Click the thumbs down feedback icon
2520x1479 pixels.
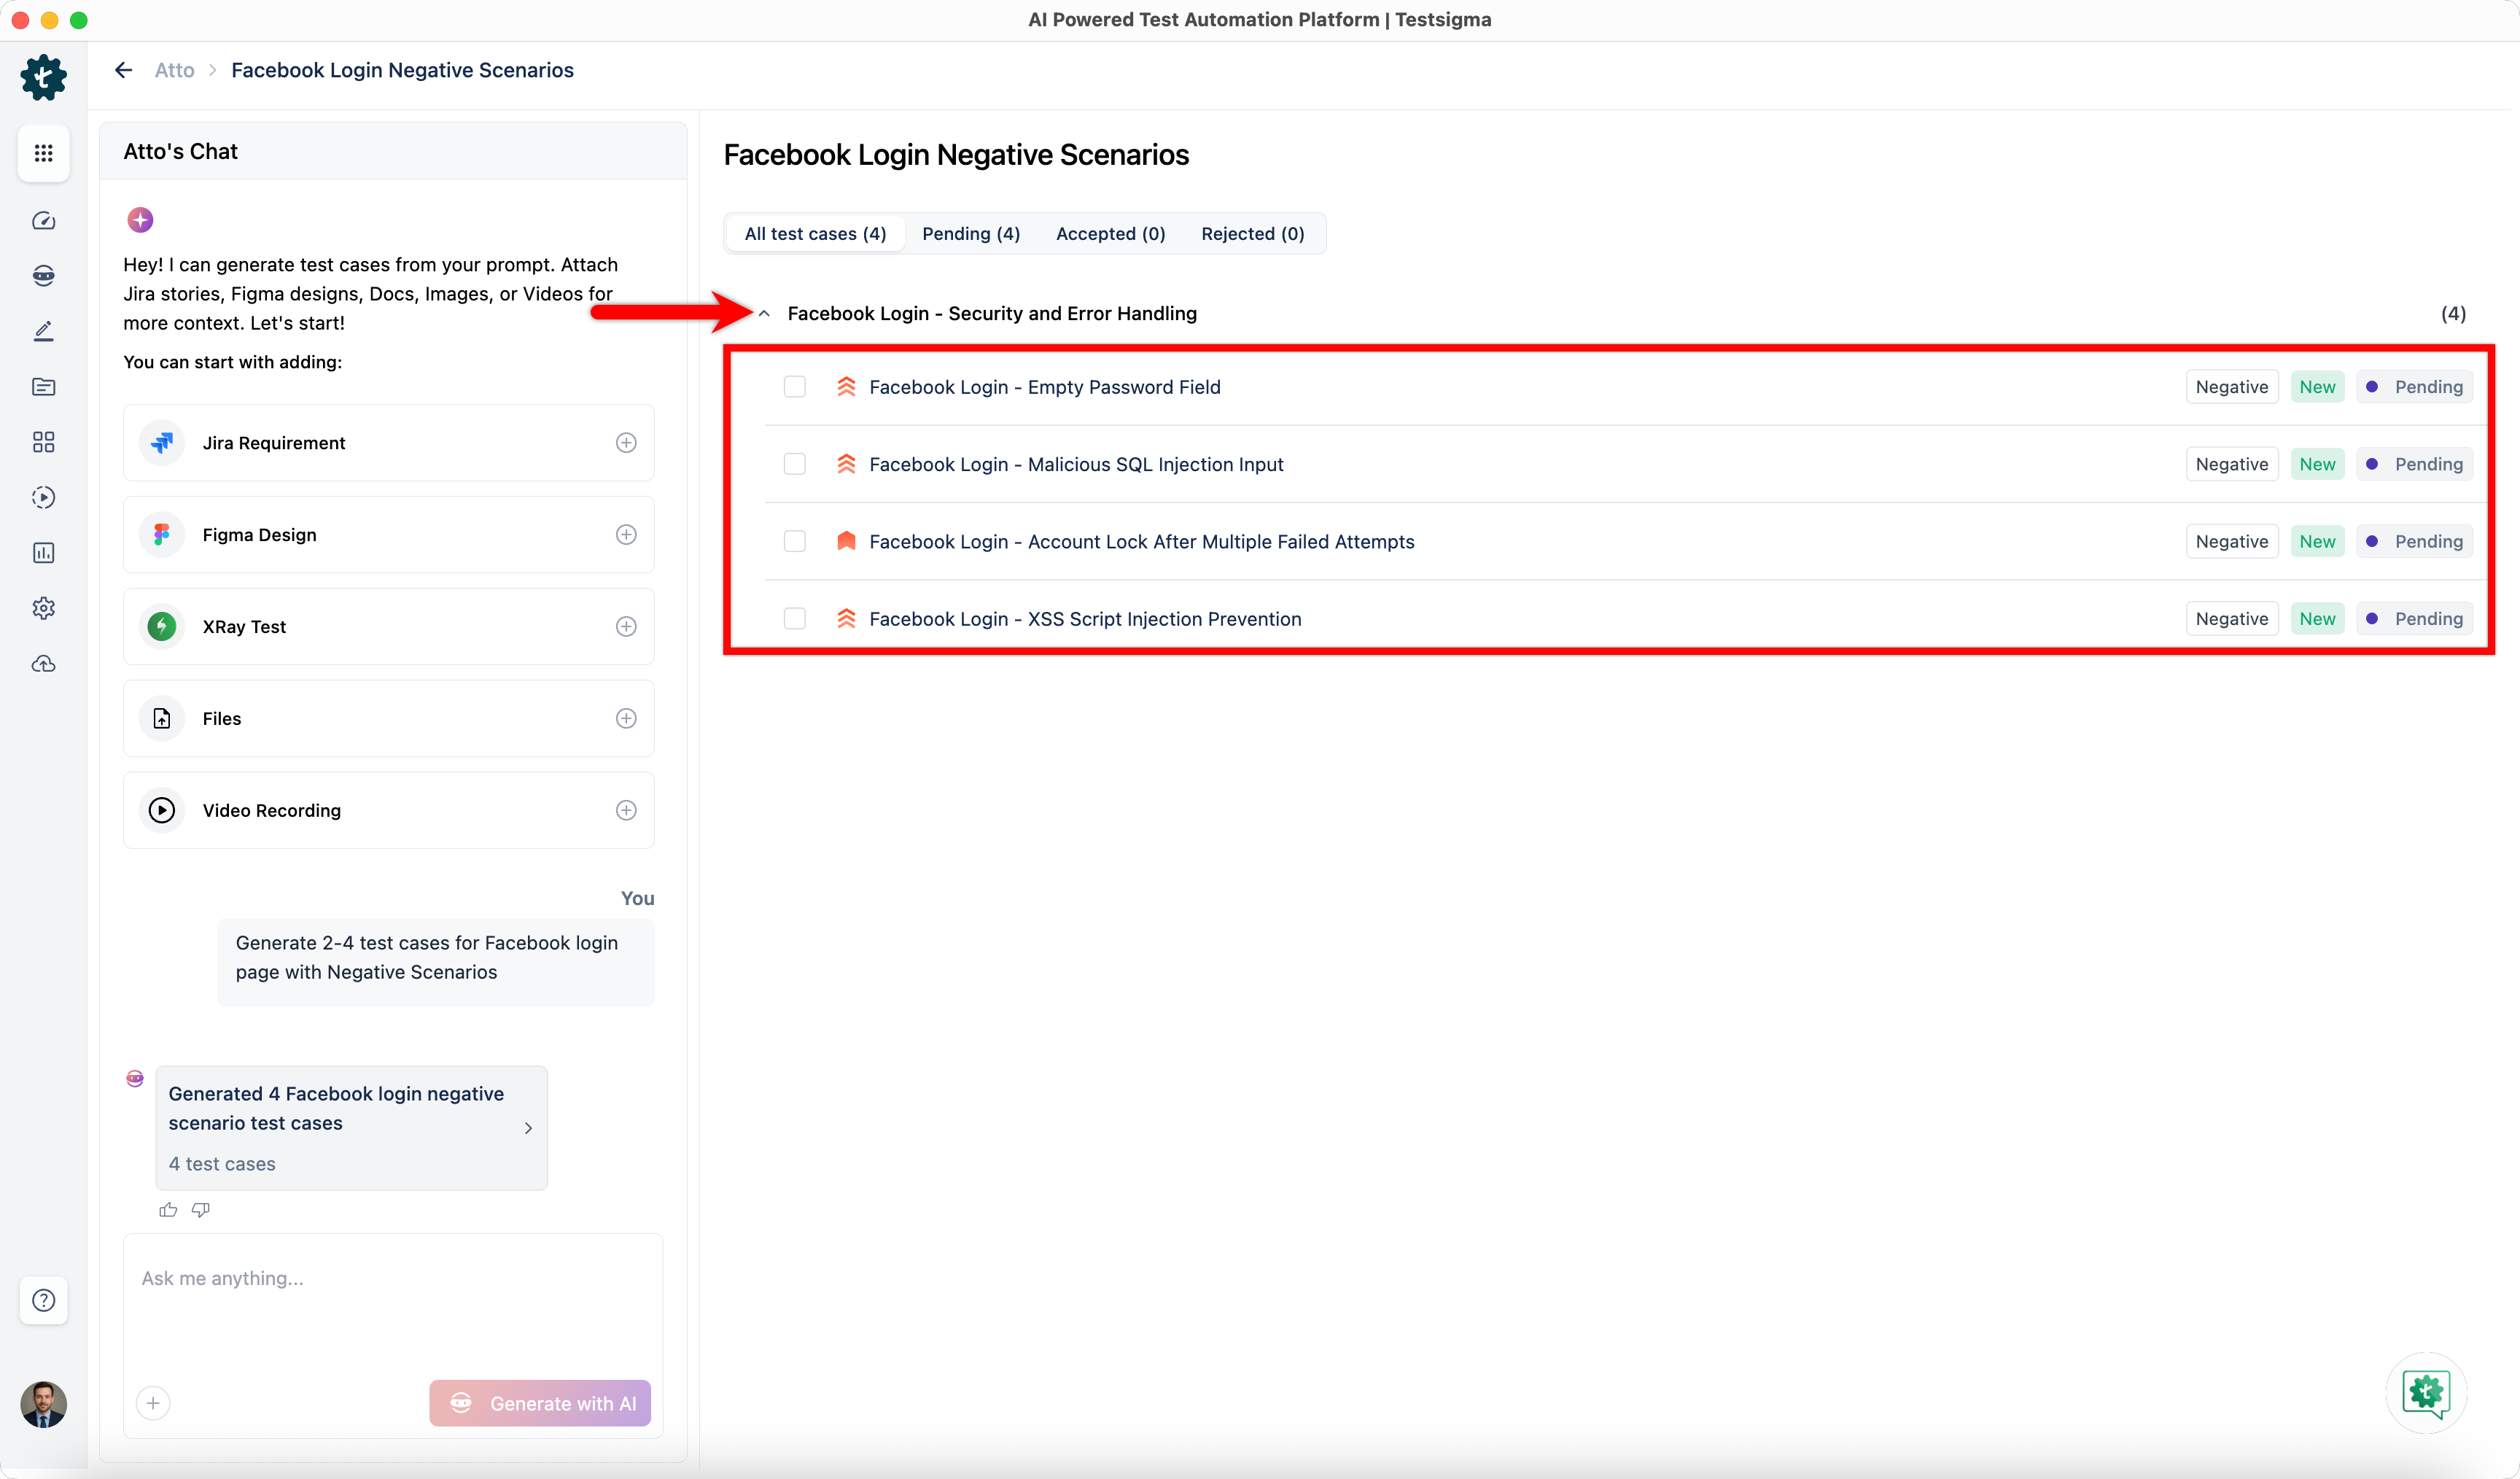pos(201,1210)
